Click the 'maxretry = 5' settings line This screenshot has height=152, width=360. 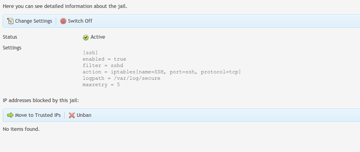pyautogui.click(x=101, y=85)
